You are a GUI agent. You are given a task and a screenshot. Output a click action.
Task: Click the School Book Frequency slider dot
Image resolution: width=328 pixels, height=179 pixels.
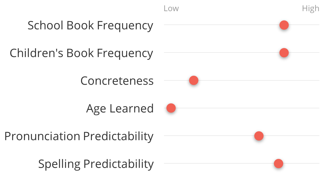coord(284,25)
